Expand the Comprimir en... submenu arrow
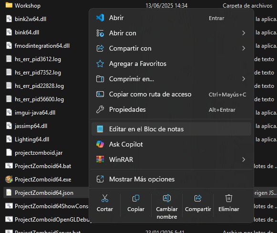This screenshot has width=277, height=233. pos(244,79)
